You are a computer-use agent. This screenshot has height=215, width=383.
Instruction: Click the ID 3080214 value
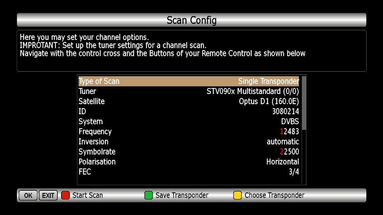point(285,111)
